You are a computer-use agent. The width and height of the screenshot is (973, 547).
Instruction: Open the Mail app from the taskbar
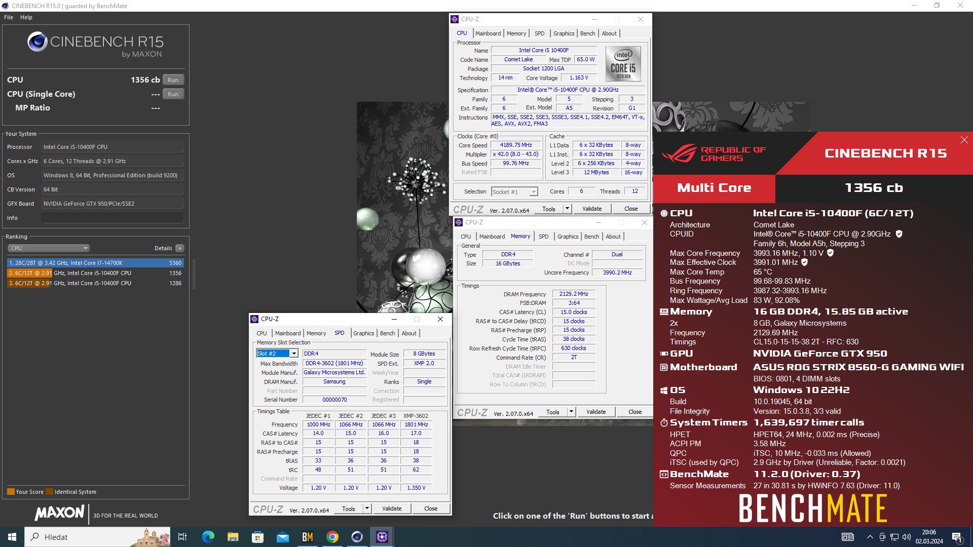point(282,537)
